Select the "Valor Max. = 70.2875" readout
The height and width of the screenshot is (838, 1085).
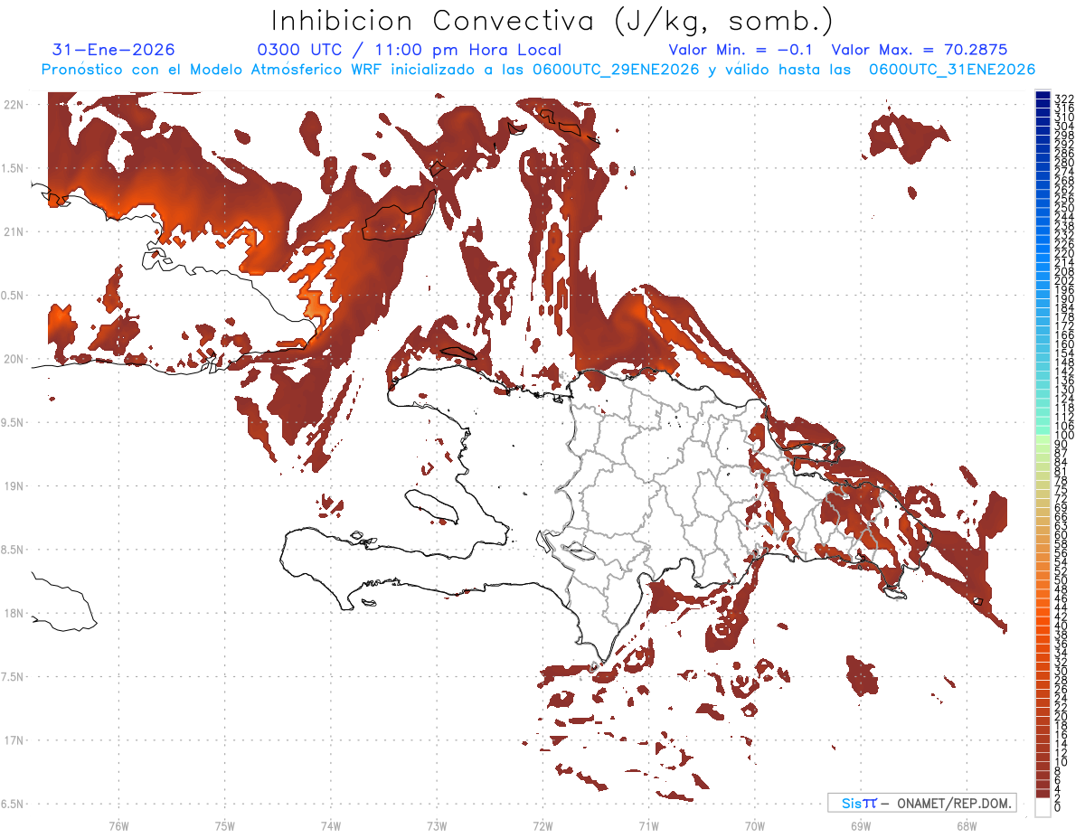pyautogui.click(x=920, y=50)
